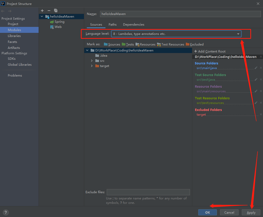Switch to the Dependencies tab

[x=133, y=24]
